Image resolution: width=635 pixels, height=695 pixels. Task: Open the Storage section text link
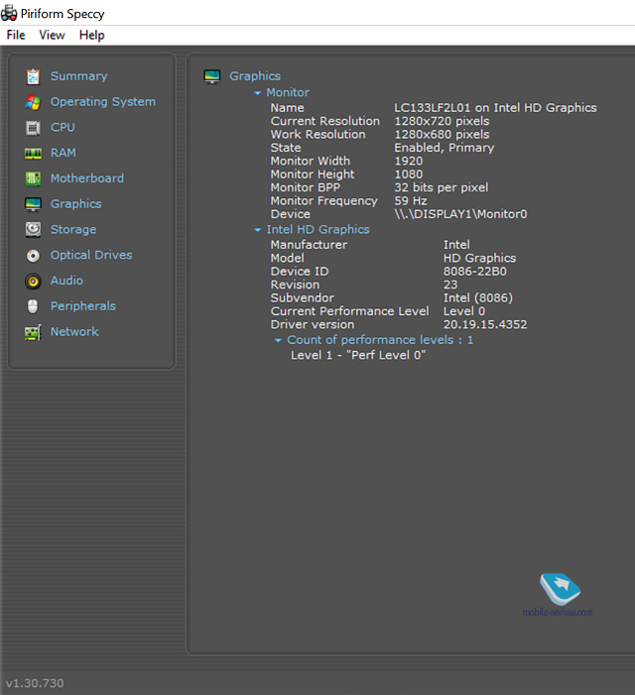(x=73, y=230)
